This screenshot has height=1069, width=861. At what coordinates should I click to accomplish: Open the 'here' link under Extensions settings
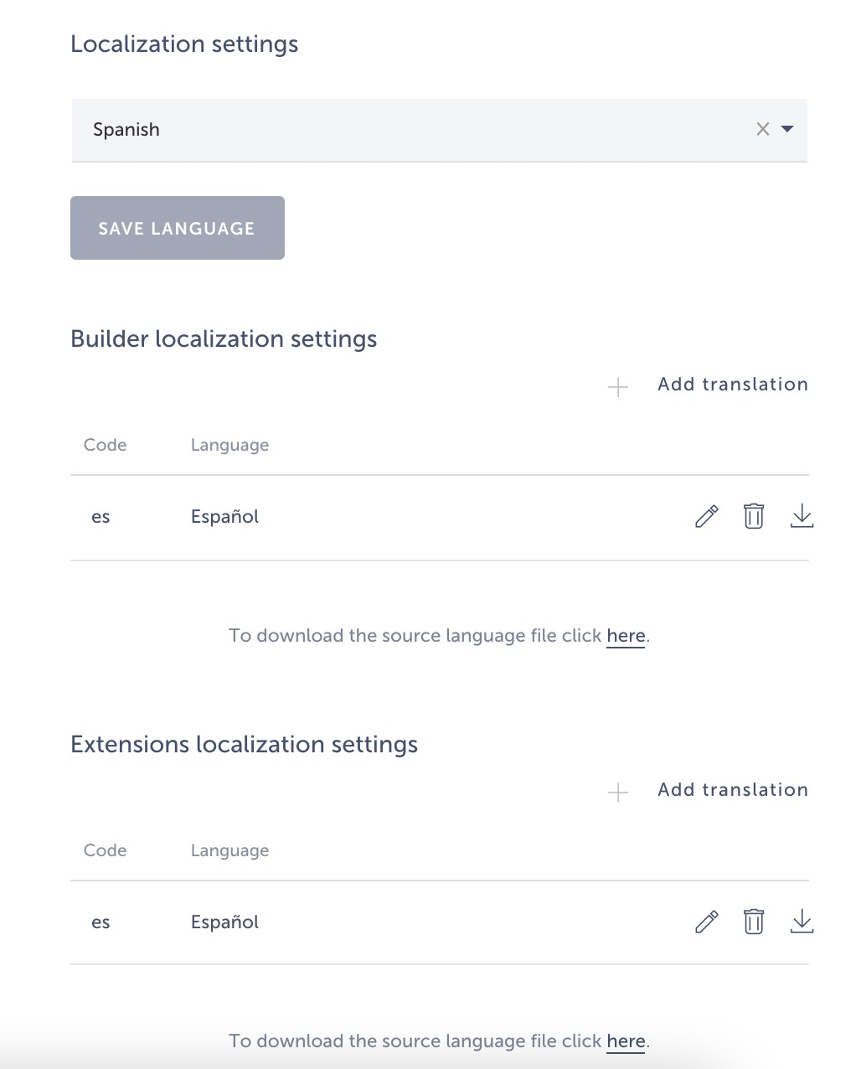tap(626, 1041)
